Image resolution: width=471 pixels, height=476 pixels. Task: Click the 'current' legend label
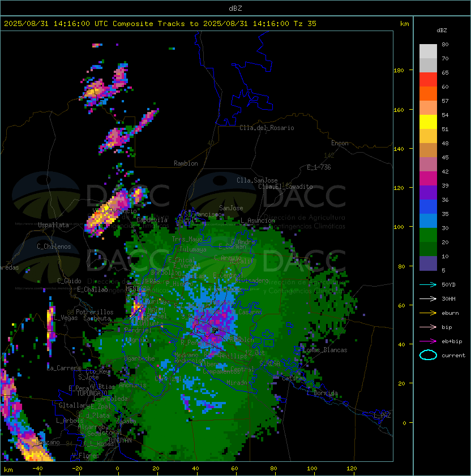click(453, 356)
